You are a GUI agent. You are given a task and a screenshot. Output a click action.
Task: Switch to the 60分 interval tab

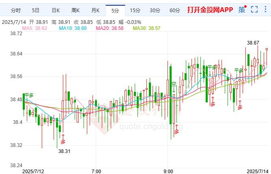(174, 10)
